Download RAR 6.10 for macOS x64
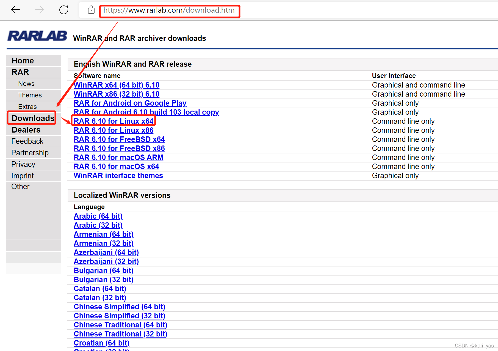The image size is (498, 351). click(116, 167)
